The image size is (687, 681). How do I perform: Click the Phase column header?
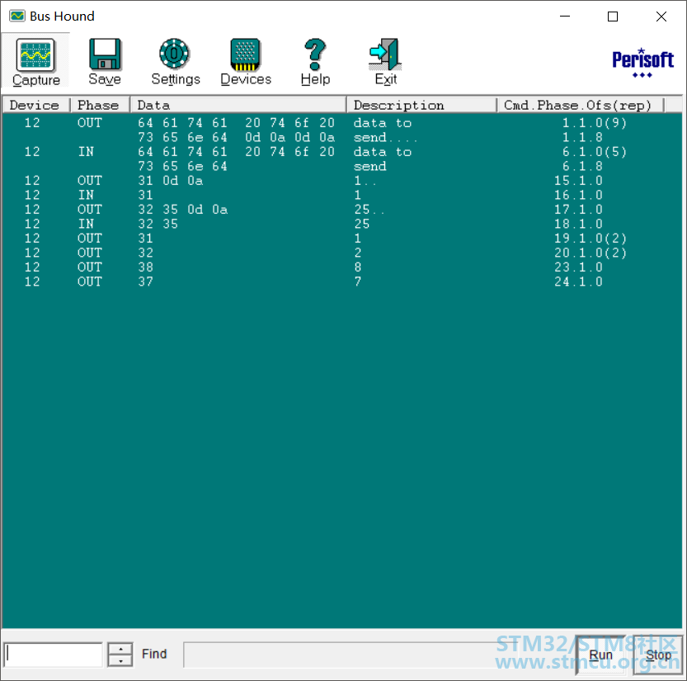(100, 105)
